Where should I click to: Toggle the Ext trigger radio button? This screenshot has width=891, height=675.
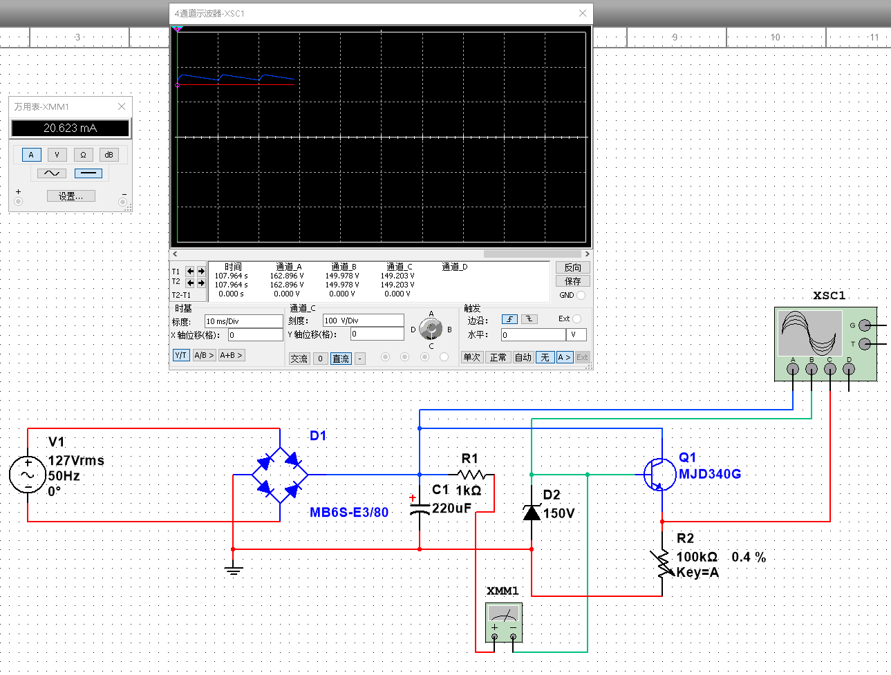point(577,319)
